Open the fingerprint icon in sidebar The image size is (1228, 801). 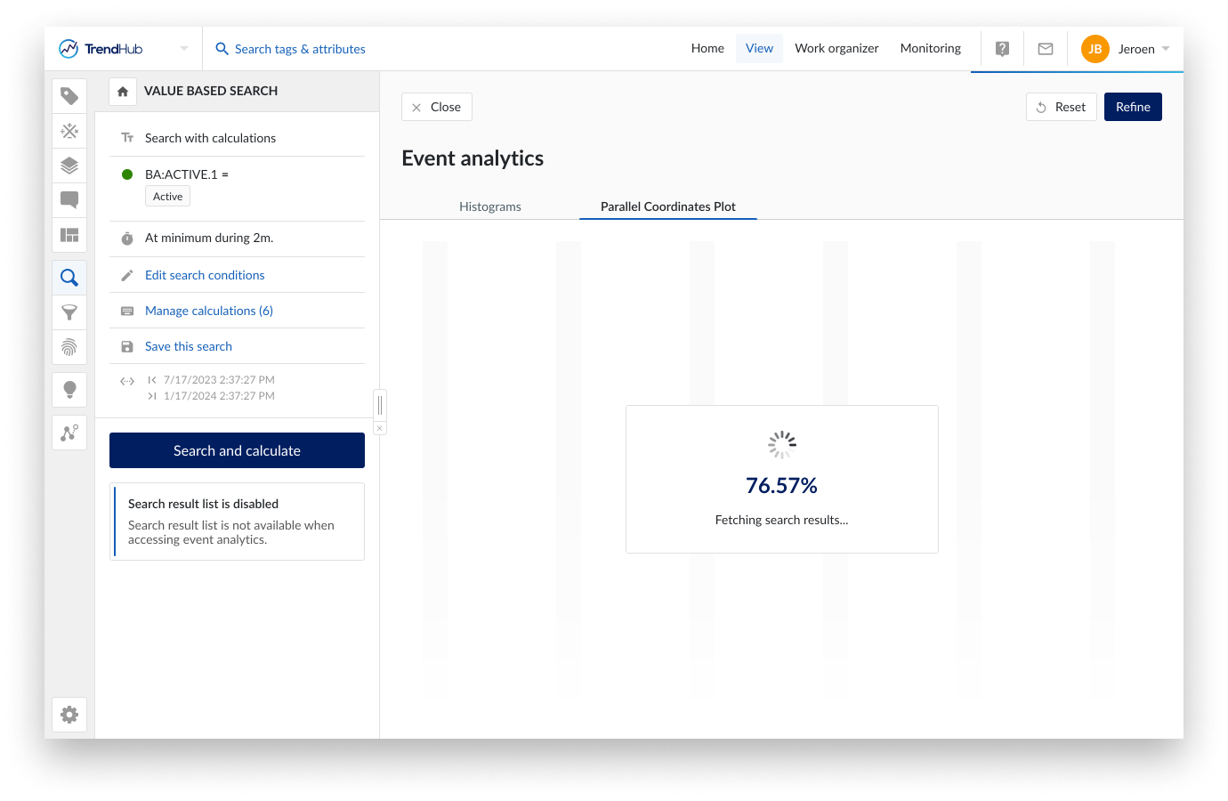pos(69,347)
